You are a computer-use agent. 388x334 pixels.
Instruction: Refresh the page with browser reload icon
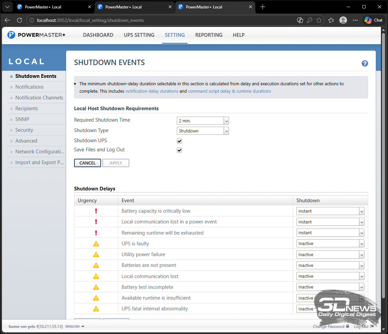(x=20, y=20)
